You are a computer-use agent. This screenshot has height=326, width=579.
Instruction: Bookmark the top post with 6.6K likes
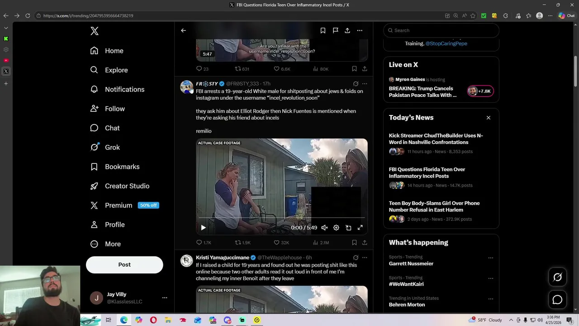pos(354,69)
